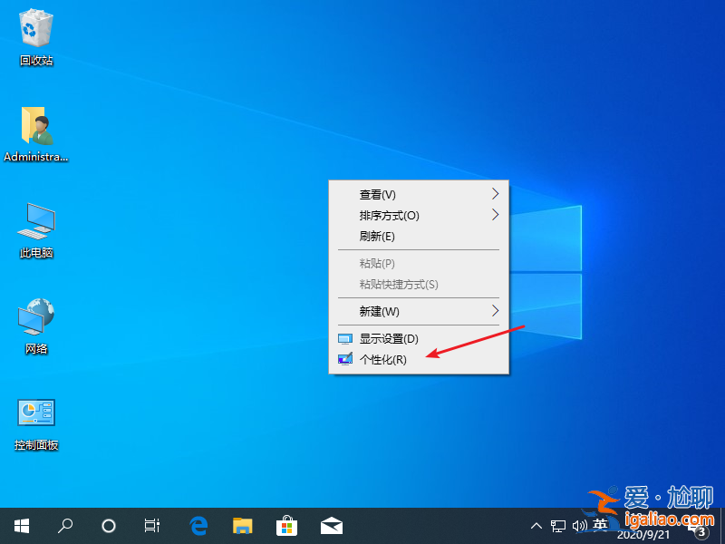Screen dimensions: 725x544
Task: Open the Administrator folder on the desktop
Action: pos(36,127)
